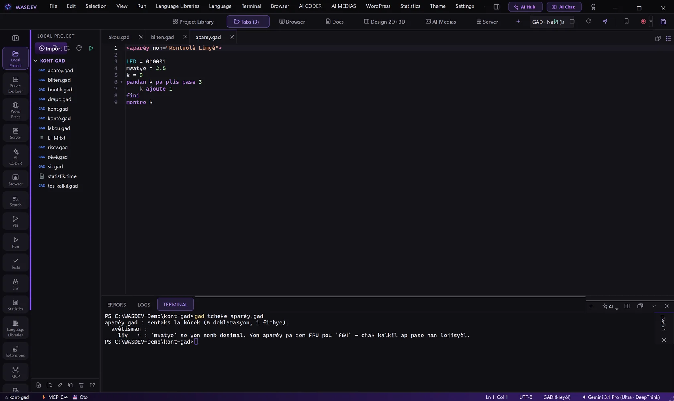
Task: Click the Import button
Action: click(x=51, y=48)
